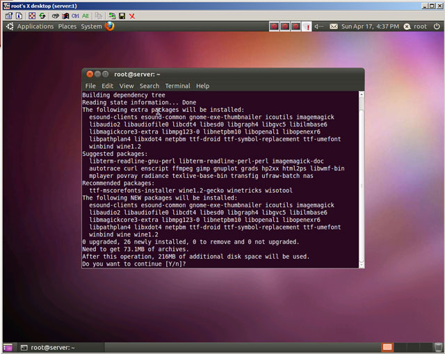Open terminal Edit menu
445x354 pixels.
tap(107, 86)
